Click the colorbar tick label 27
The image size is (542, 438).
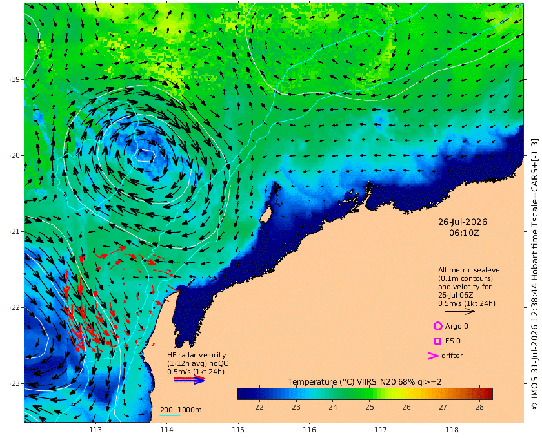(x=443, y=407)
